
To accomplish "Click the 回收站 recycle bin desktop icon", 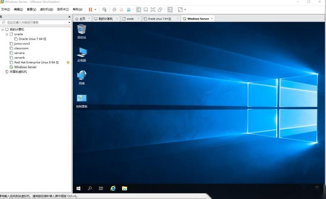I will click(x=81, y=32).
